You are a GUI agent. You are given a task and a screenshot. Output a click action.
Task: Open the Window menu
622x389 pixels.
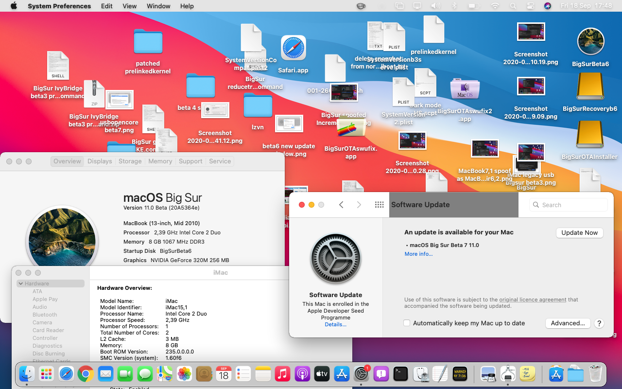(158, 6)
